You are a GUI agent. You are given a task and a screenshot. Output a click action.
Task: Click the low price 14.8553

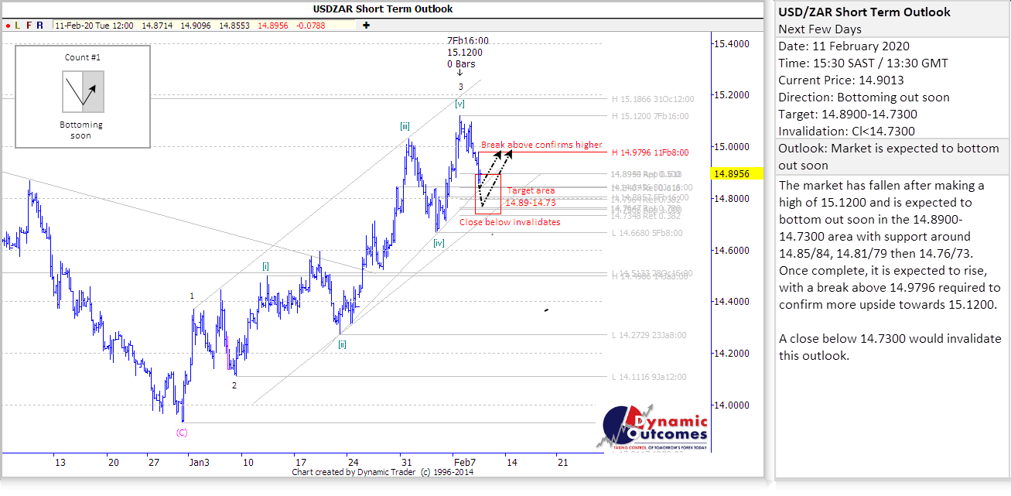pyautogui.click(x=235, y=26)
